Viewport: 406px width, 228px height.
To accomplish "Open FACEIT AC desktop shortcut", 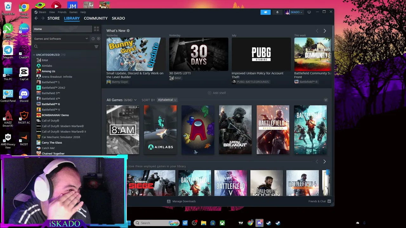I will [x=24, y=118].
